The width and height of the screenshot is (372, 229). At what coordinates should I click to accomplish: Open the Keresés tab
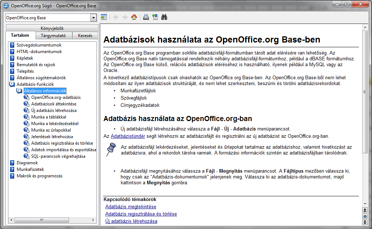coord(85,36)
